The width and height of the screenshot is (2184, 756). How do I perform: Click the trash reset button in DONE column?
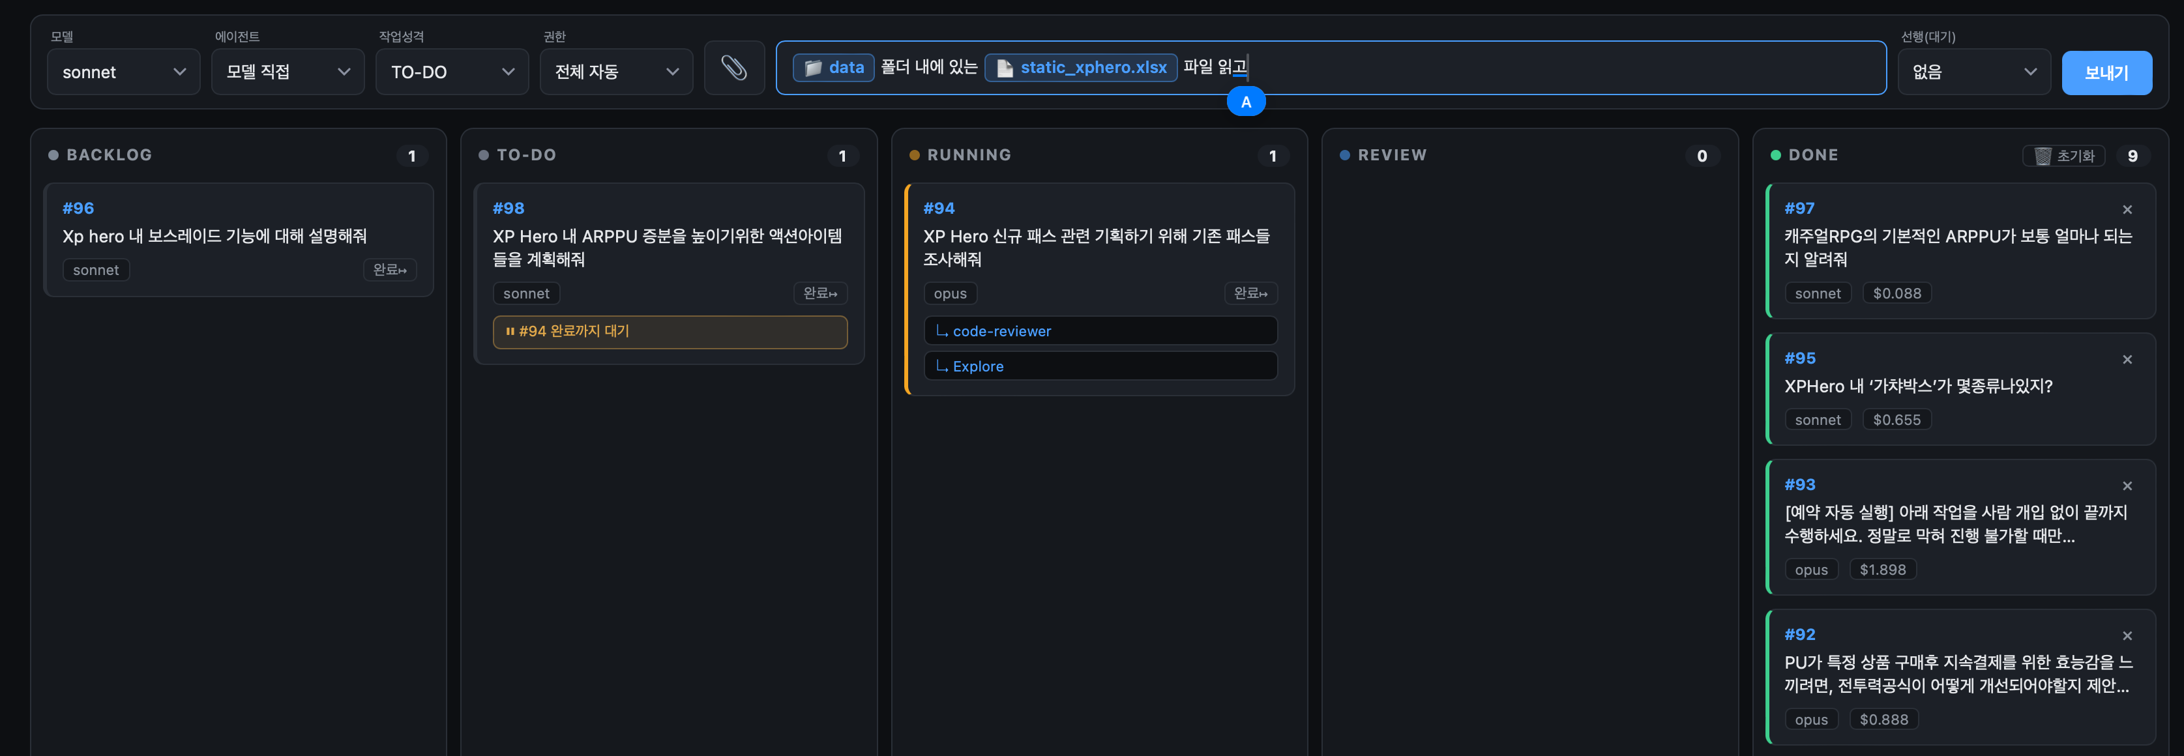pos(2063,156)
